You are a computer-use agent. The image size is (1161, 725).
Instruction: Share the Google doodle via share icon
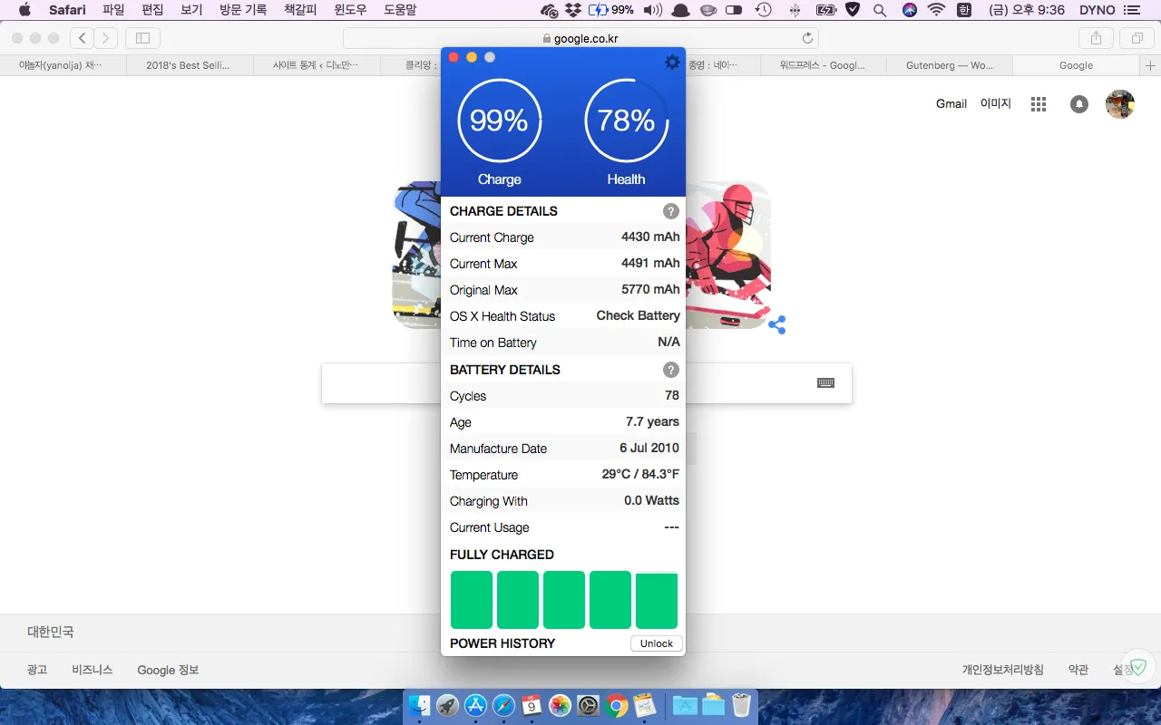pyautogui.click(x=776, y=325)
